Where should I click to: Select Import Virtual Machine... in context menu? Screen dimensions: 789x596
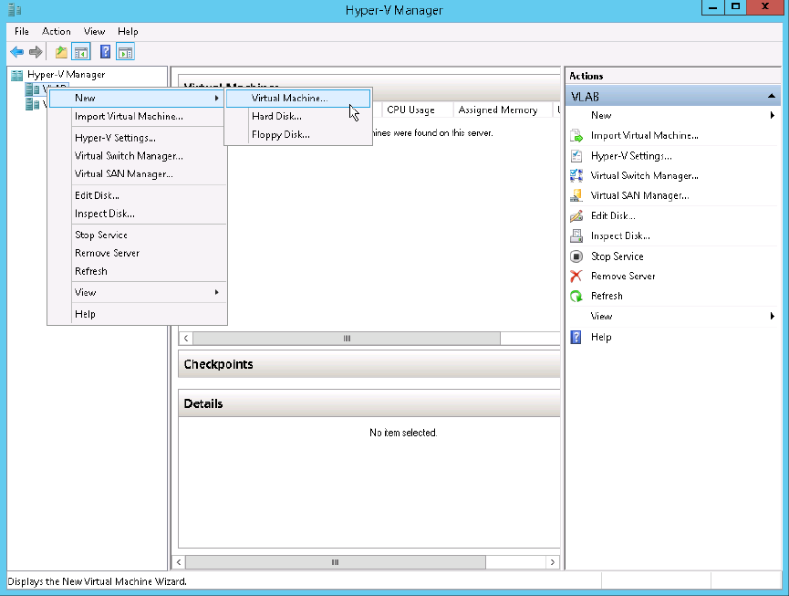136,116
